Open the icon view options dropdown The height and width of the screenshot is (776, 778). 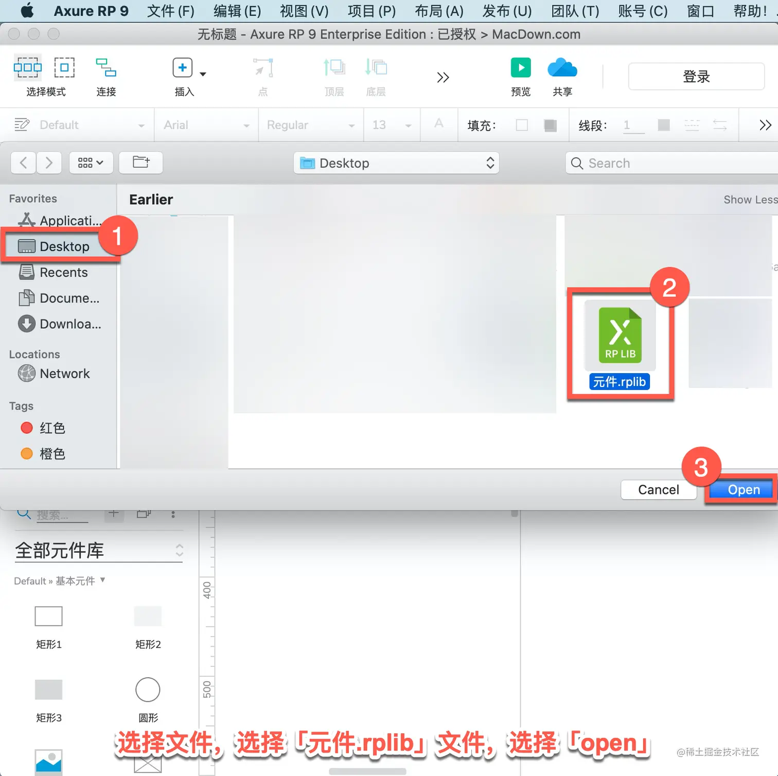pyautogui.click(x=91, y=163)
